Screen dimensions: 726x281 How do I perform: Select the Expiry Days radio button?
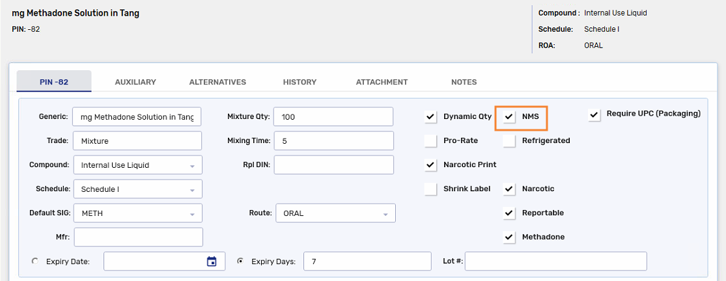click(x=240, y=261)
